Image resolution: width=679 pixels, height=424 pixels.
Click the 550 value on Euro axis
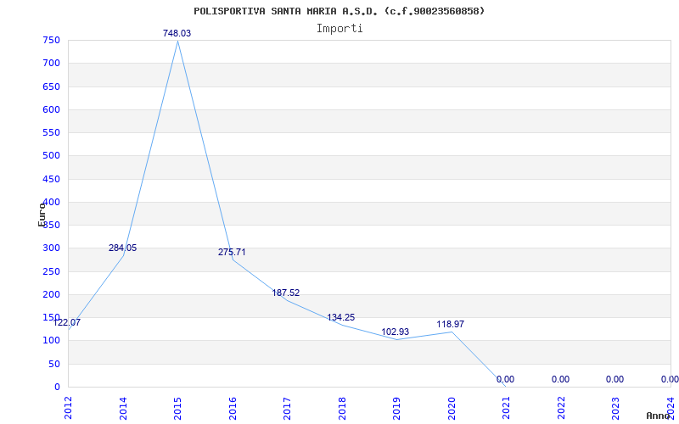[x=51, y=133]
